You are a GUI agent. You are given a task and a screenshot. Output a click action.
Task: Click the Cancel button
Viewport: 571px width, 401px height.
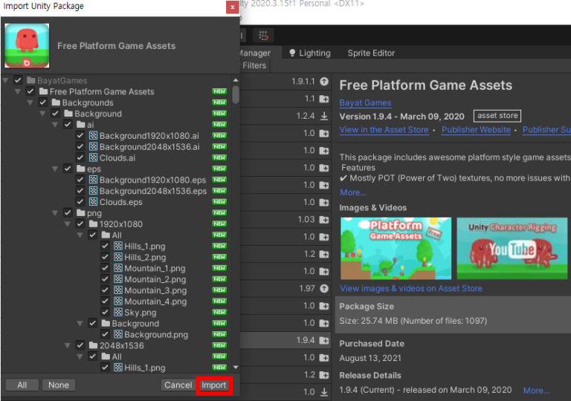point(178,385)
